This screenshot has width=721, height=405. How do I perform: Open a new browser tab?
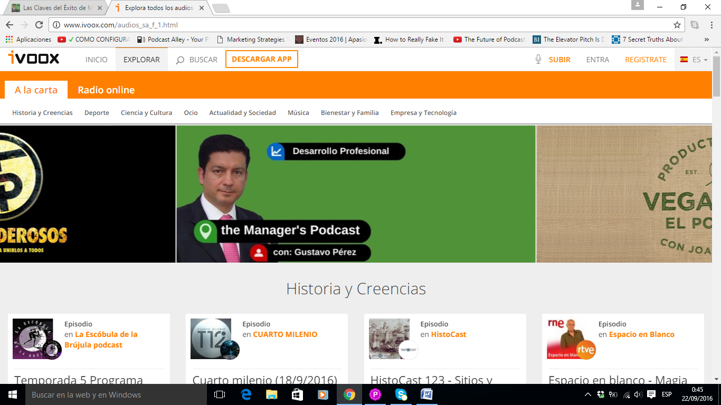tap(221, 8)
